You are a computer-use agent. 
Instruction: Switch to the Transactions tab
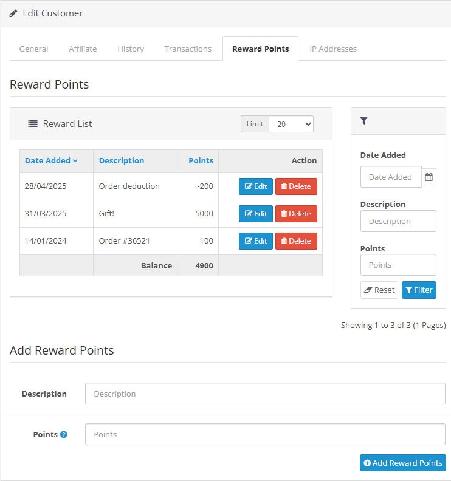(x=188, y=49)
